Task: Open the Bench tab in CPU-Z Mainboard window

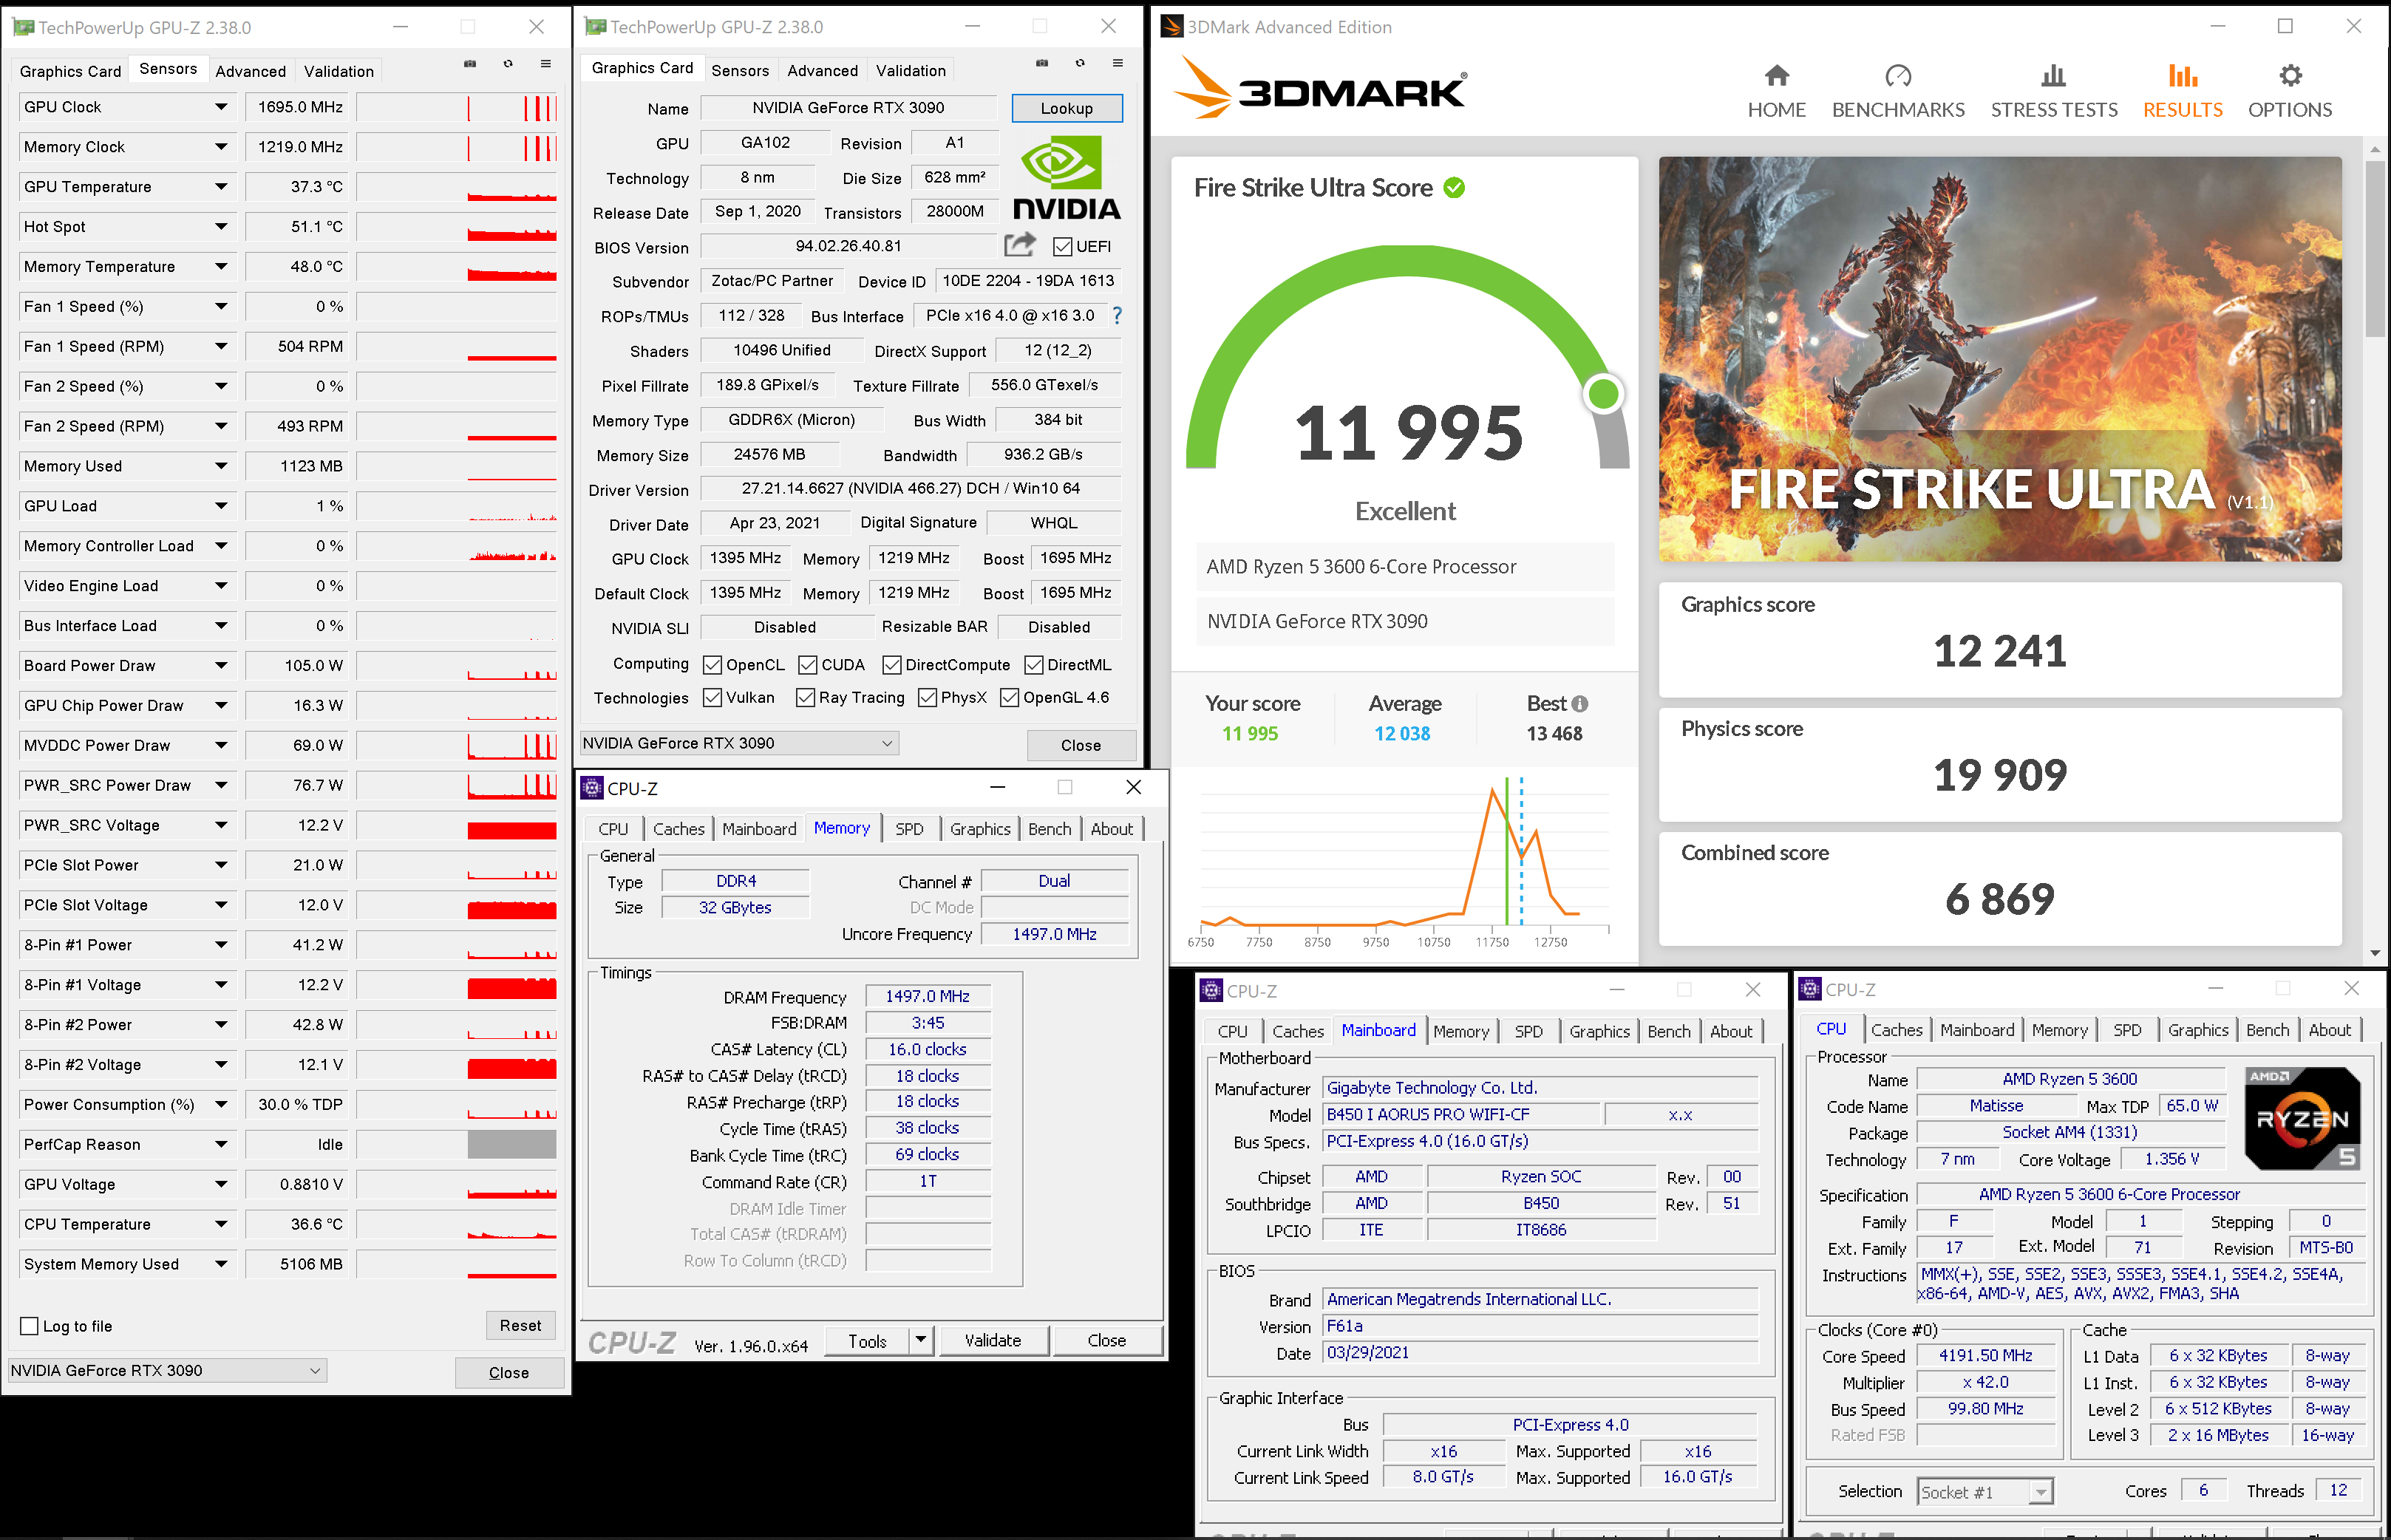Action: click(x=1668, y=1031)
